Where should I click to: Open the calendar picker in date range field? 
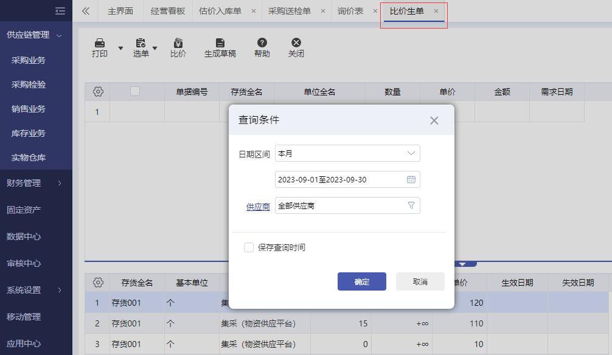[x=411, y=179]
